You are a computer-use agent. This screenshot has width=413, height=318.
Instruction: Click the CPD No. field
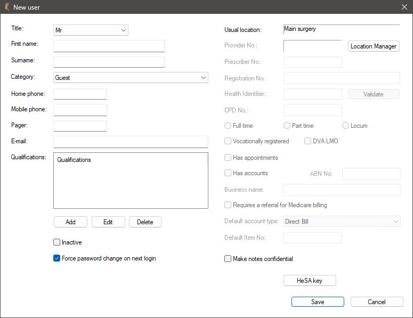(x=313, y=110)
